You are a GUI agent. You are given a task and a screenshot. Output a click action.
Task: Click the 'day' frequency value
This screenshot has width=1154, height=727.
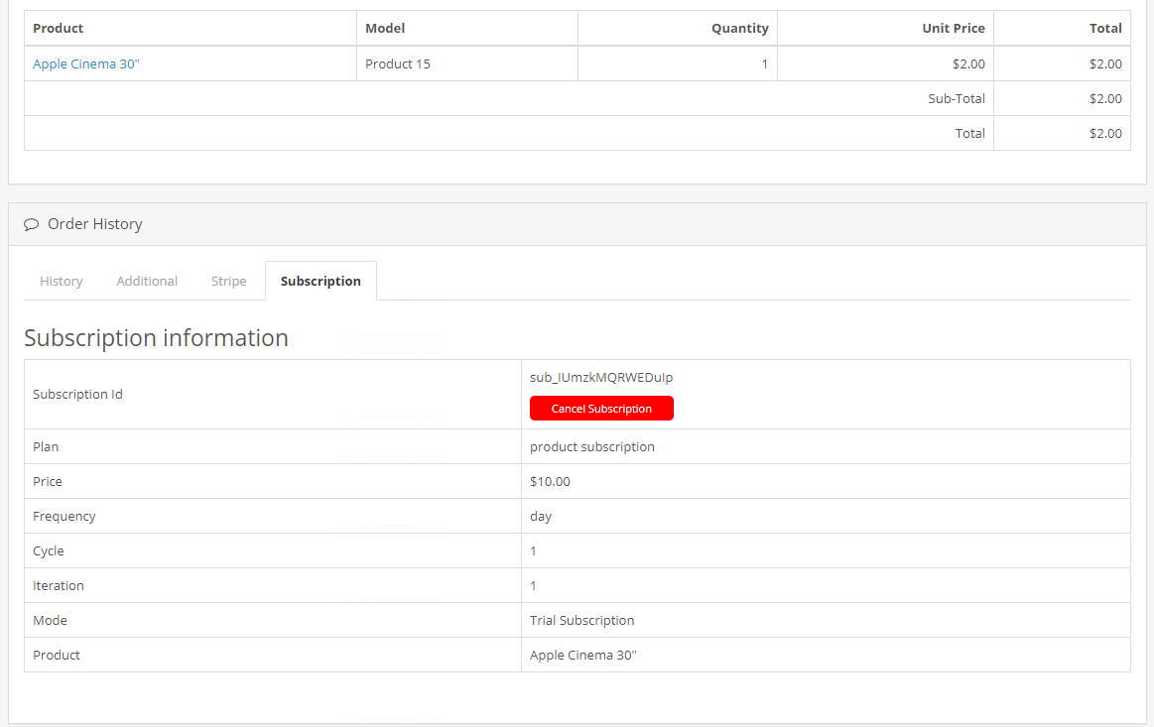point(541,517)
